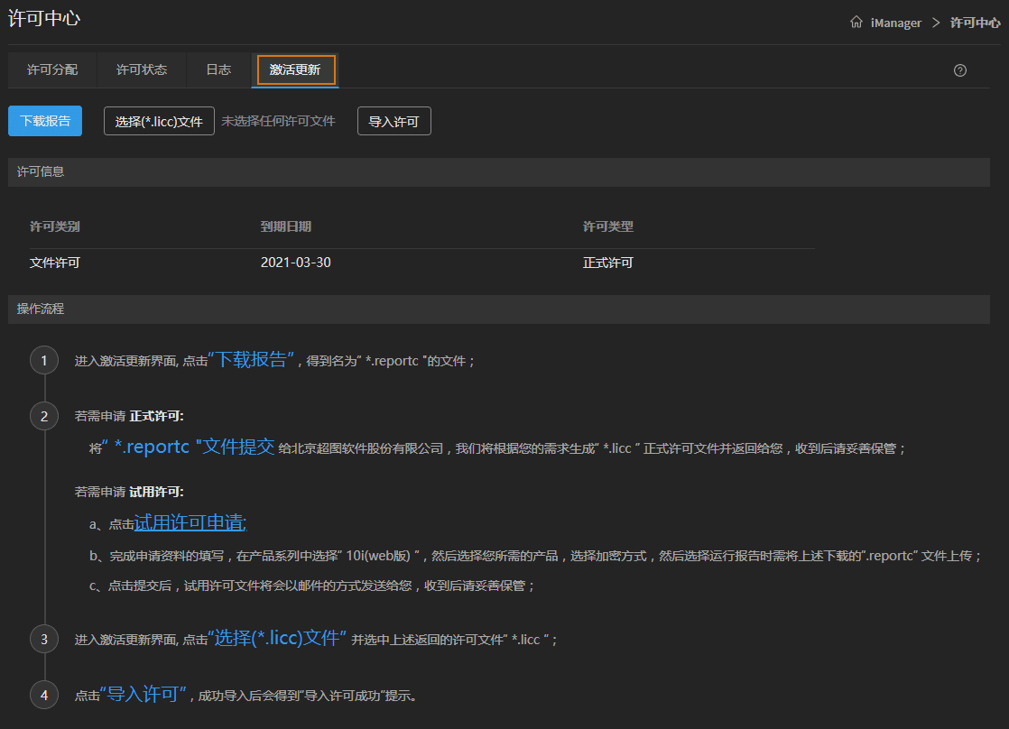Click the step 1 circle marker

point(44,361)
